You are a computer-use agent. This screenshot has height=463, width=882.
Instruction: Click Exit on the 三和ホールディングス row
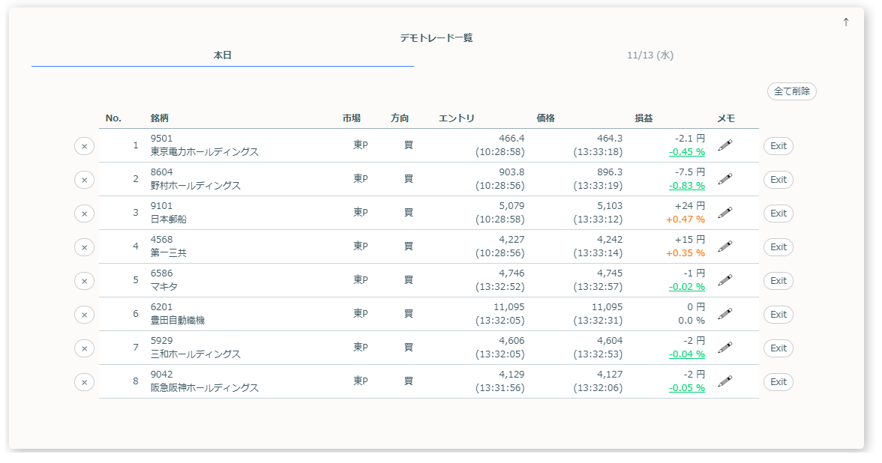[778, 348]
